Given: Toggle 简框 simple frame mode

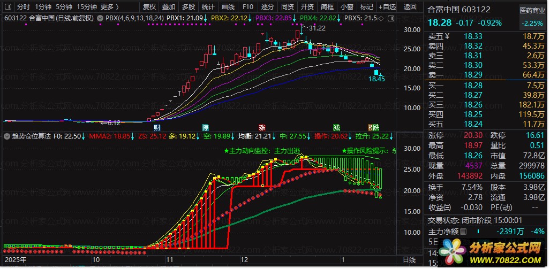Looking at the screenshot, I should [x=327, y=6].
